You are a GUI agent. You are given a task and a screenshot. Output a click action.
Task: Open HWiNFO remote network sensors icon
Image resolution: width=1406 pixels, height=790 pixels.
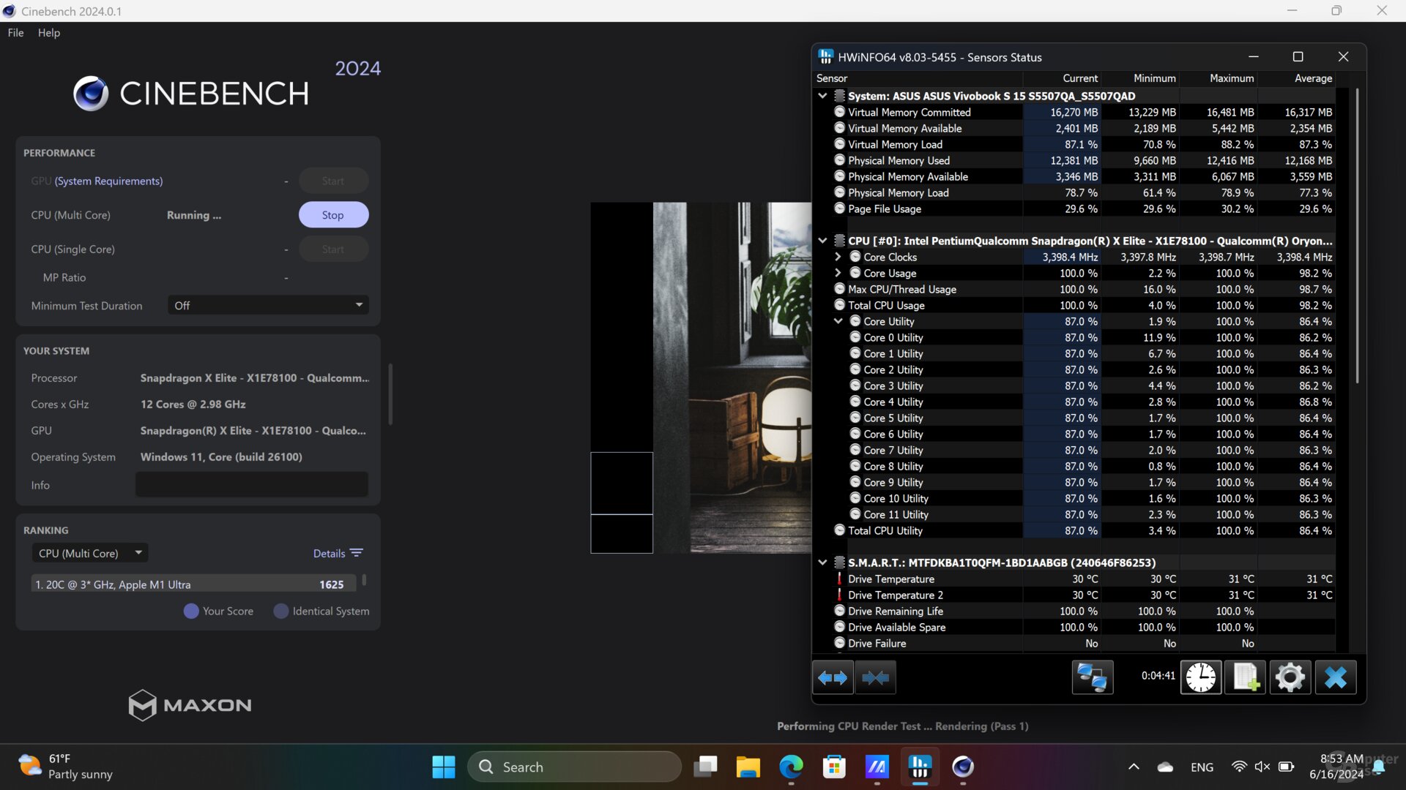click(x=1093, y=678)
